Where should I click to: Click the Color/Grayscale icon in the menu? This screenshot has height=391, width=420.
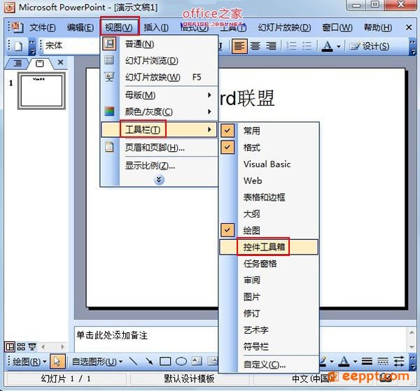109,111
